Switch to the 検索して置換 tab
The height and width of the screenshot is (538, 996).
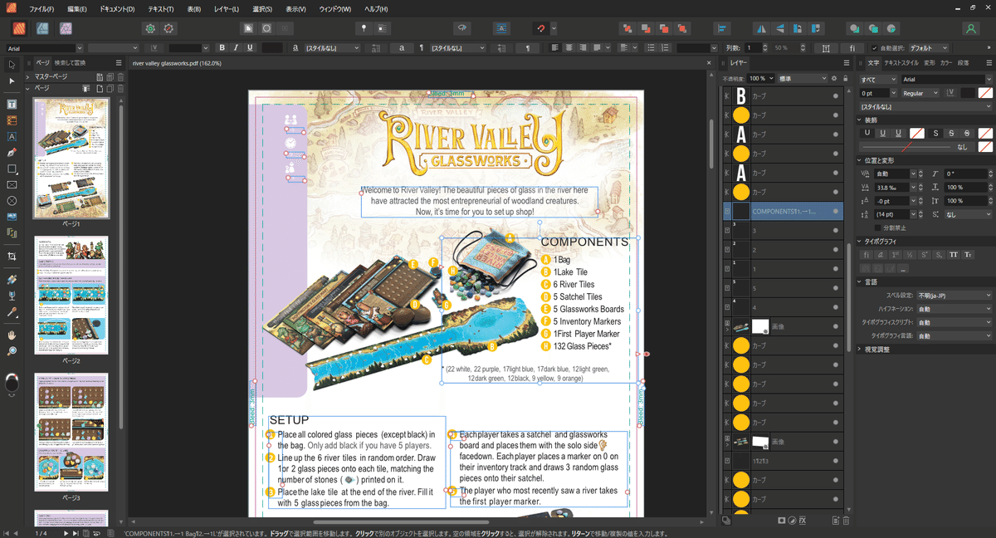coord(70,63)
